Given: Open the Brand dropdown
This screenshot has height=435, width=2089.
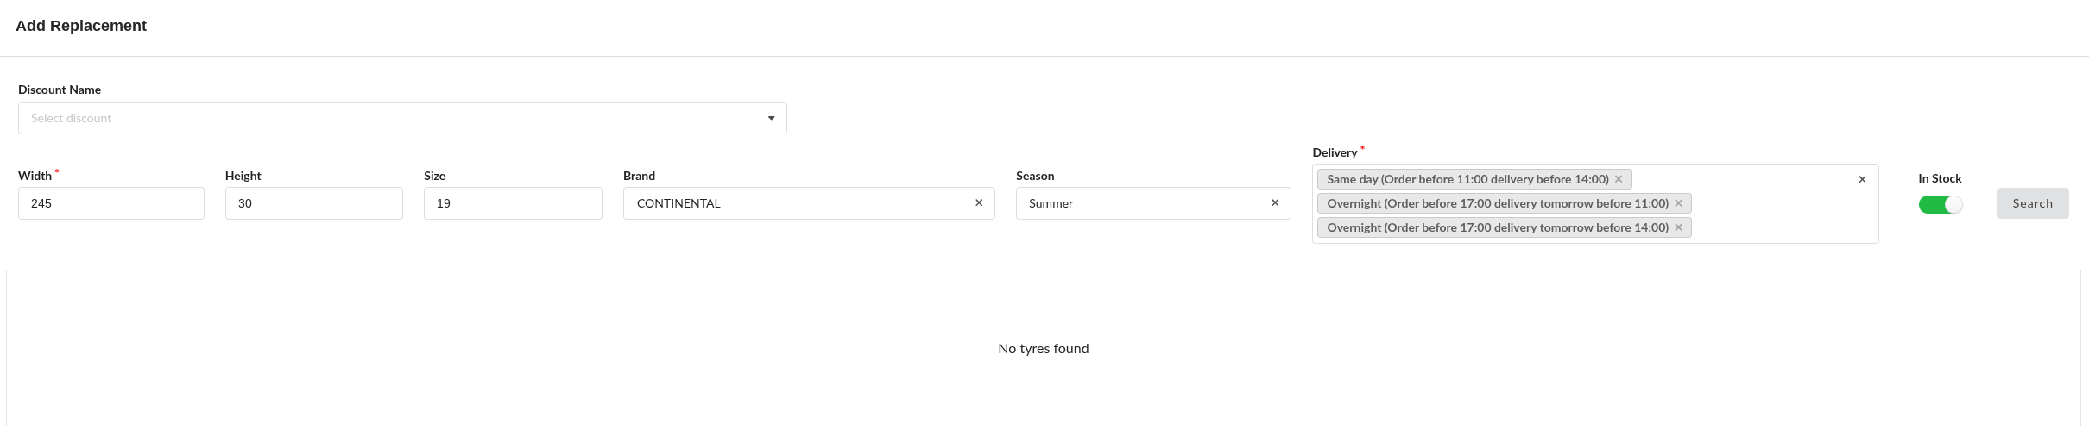Looking at the screenshot, I should pyautogui.click(x=794, y=203).
